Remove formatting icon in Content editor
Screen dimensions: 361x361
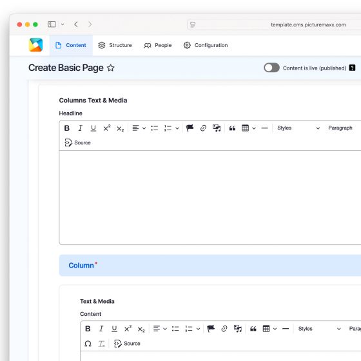101,344
